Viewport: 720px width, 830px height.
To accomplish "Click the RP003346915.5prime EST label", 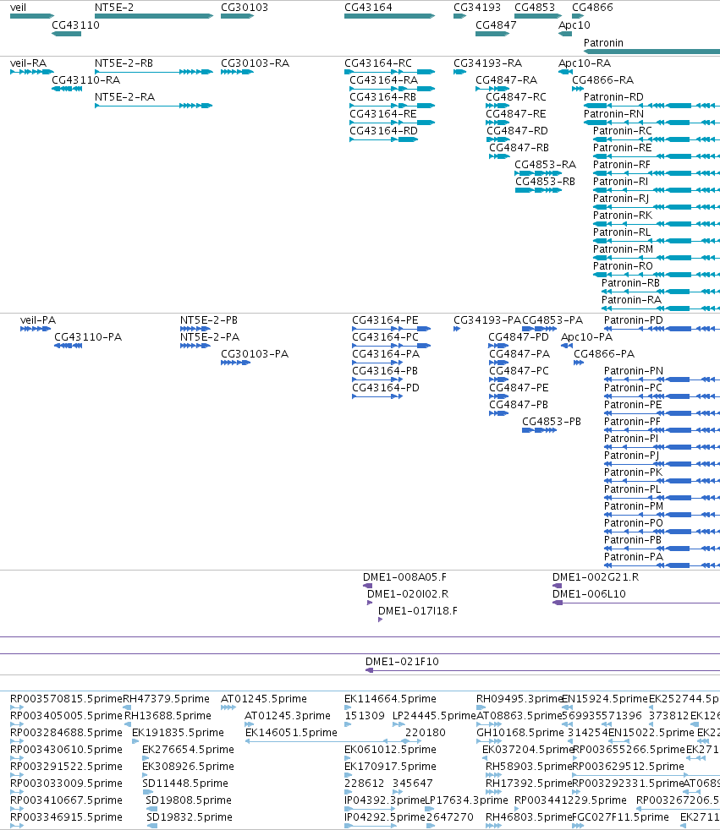I will pos(66,818).
